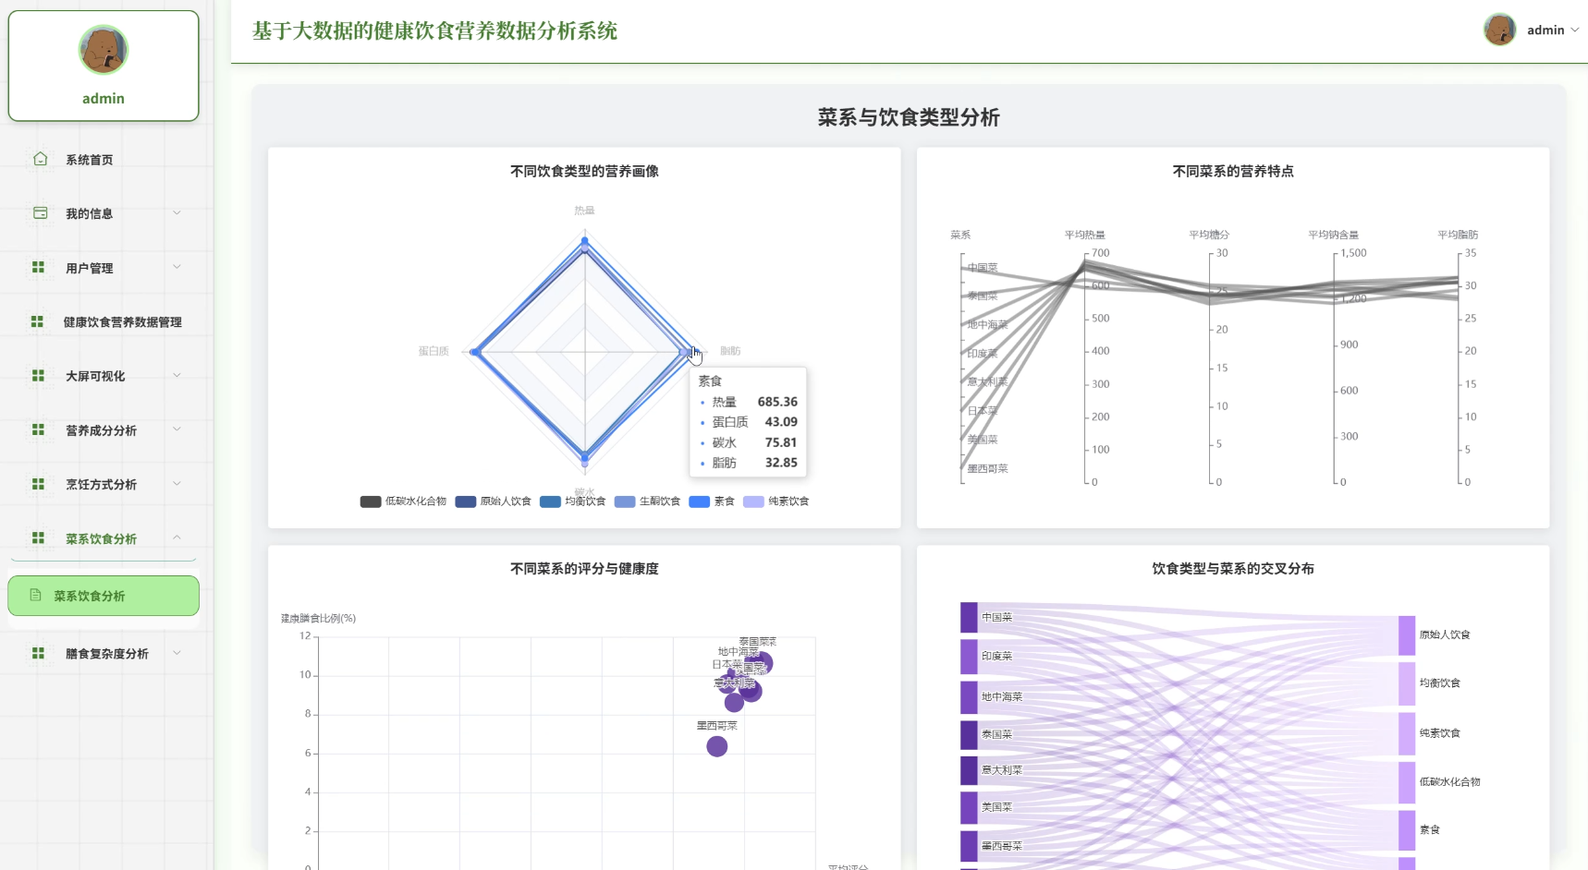The height and width of the screenshot is (870, 1588).
Task: Open the admin dropdown arrow in the header
Action: tap(1575, 30)
